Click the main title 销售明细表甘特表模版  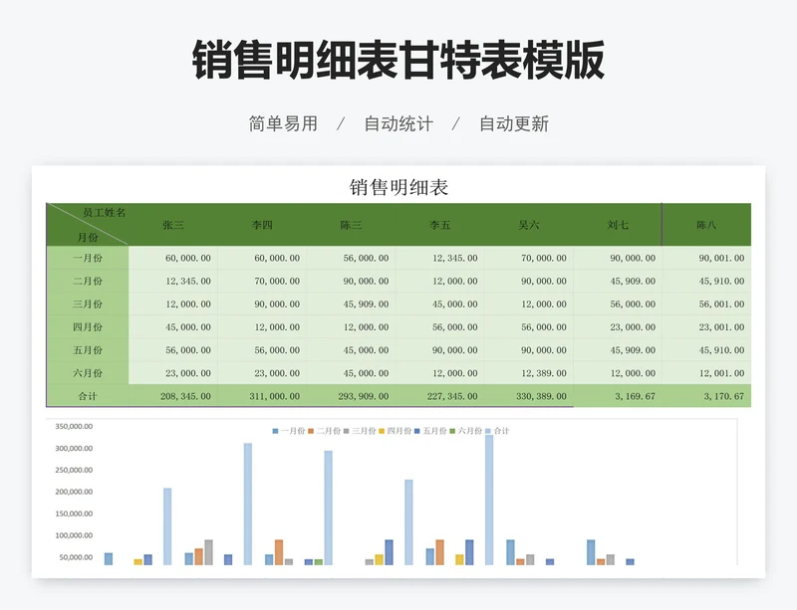point(398,60)
